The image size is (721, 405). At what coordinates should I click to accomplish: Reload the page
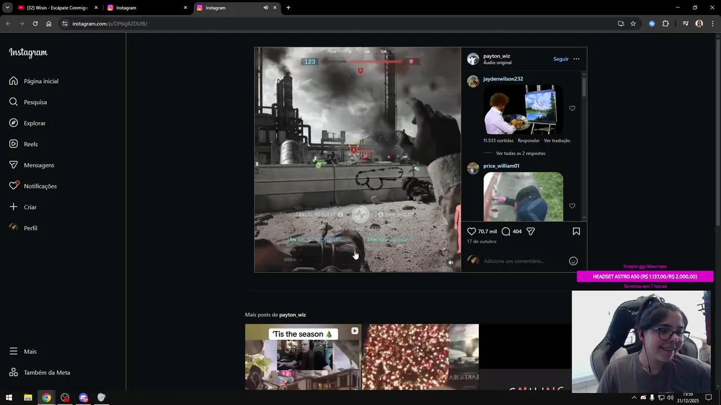tap(35, 24)
